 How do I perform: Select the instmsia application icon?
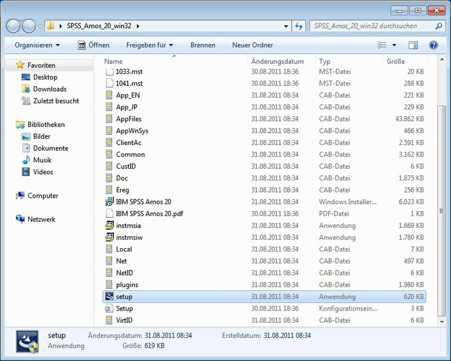(109, 225)
